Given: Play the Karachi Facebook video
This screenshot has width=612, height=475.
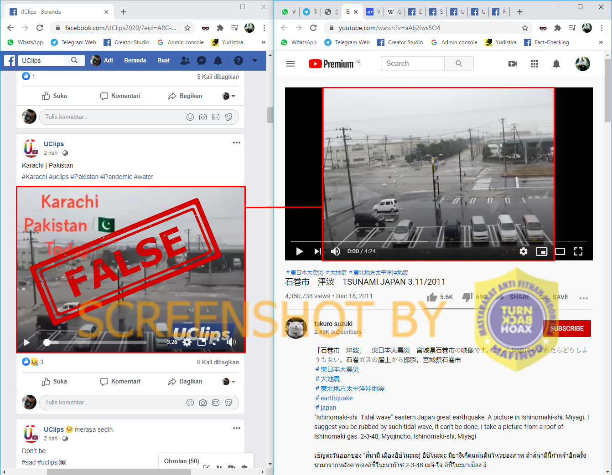Looking at the screenshot, I should (x=27, y=342).
